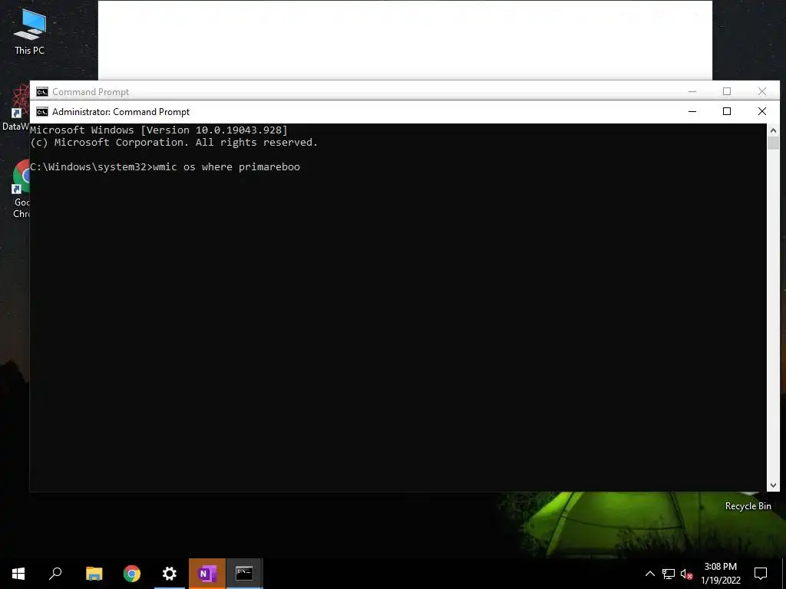The image size is (786, 589).
Task: Select the This PC desktop icon
Action: 30,31
